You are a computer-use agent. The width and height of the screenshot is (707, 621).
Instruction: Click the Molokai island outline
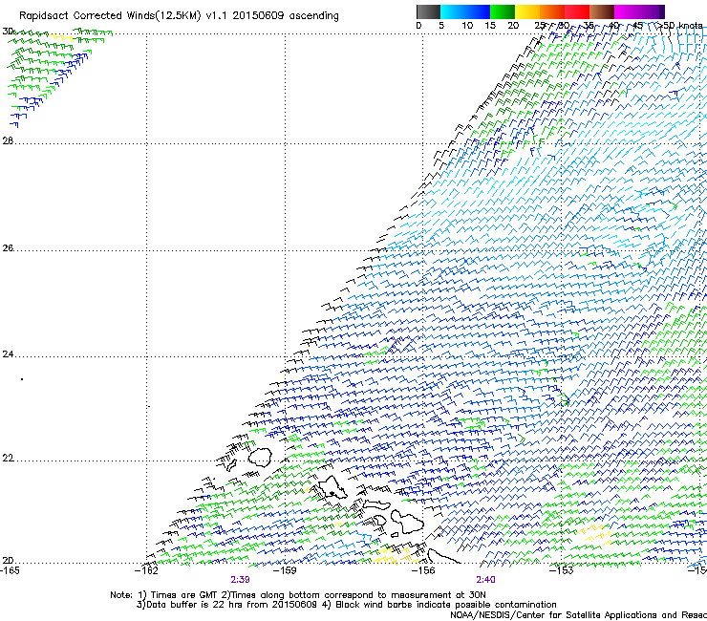tap(376, 504)
